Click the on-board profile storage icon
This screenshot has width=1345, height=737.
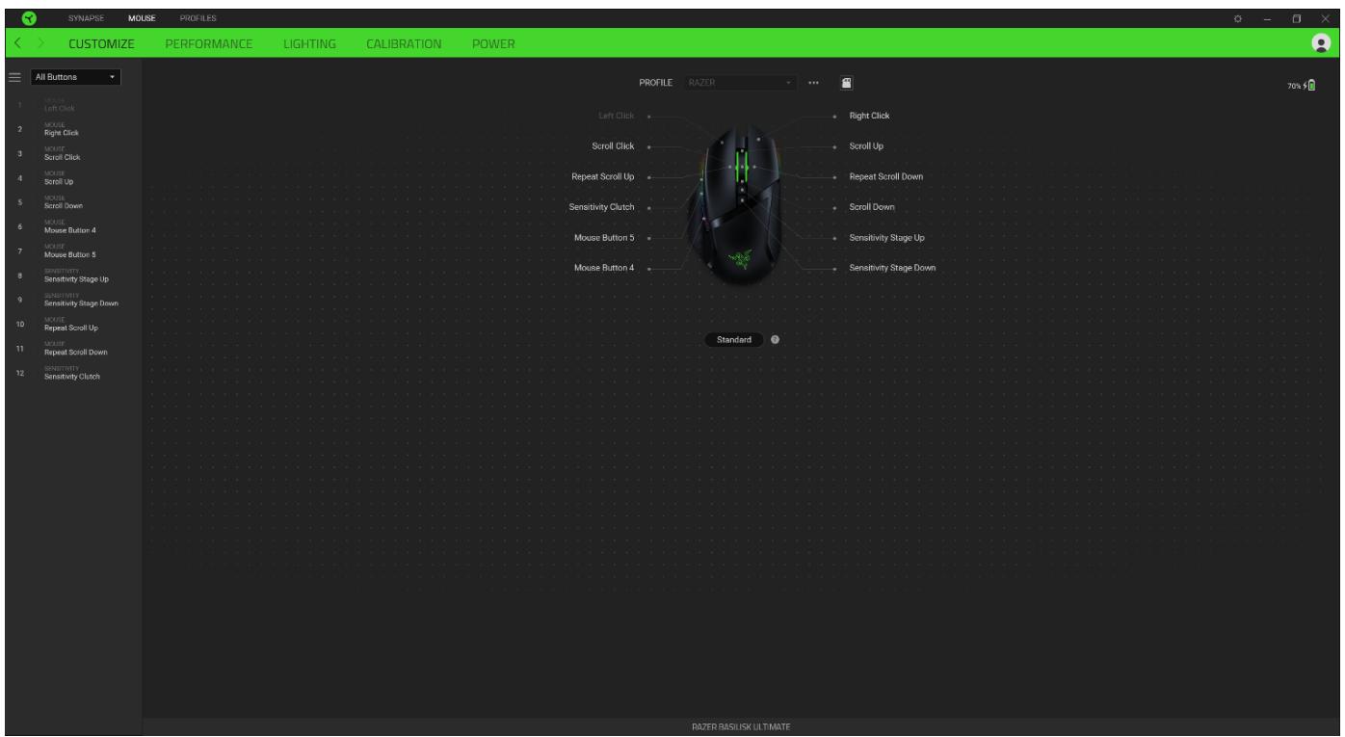pyautogui.click(x=845, y=83)
